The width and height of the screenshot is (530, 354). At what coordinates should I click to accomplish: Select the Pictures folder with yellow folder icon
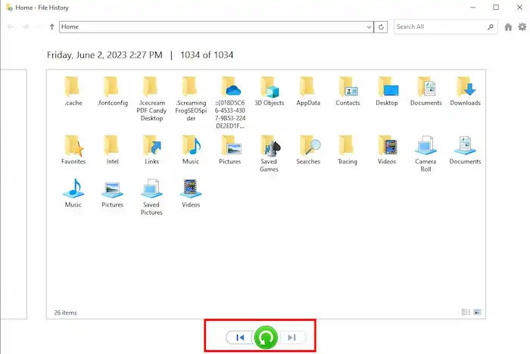pyautogui.click(x=230, y=150)
